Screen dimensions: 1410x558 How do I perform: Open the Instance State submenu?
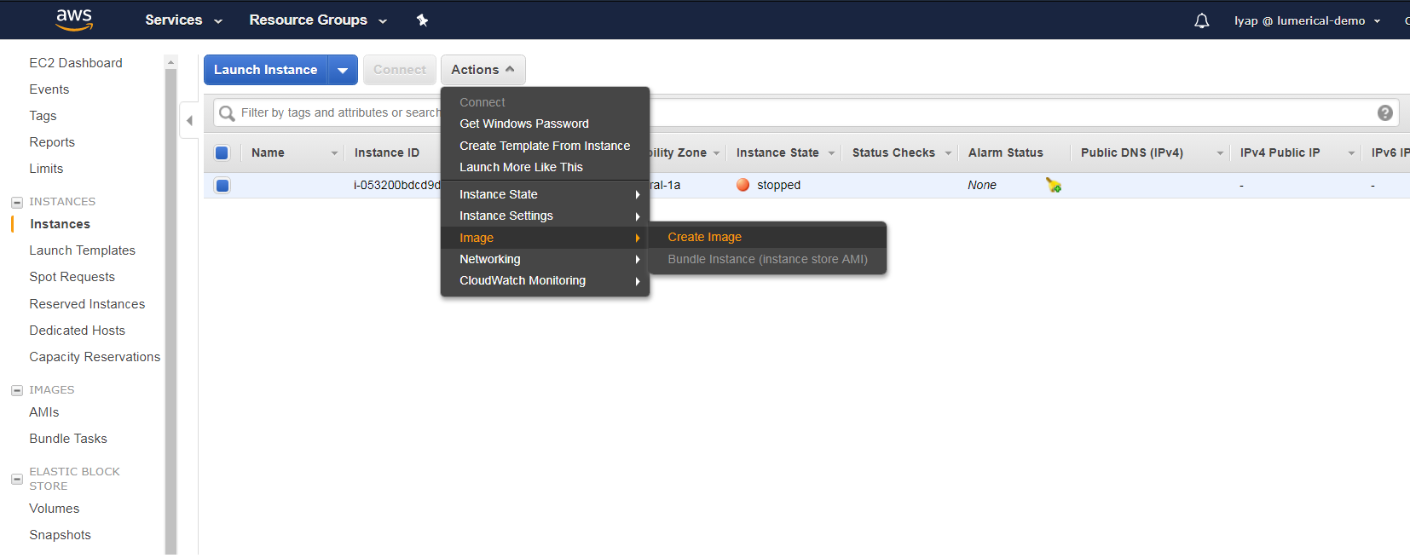[545, 195]
